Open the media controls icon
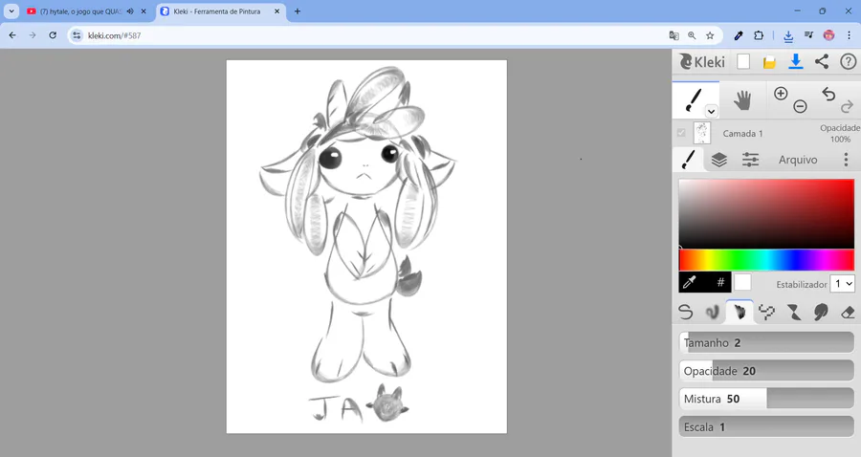The width and height of the screenshot is (861, 457). click(x=808, y=35)
